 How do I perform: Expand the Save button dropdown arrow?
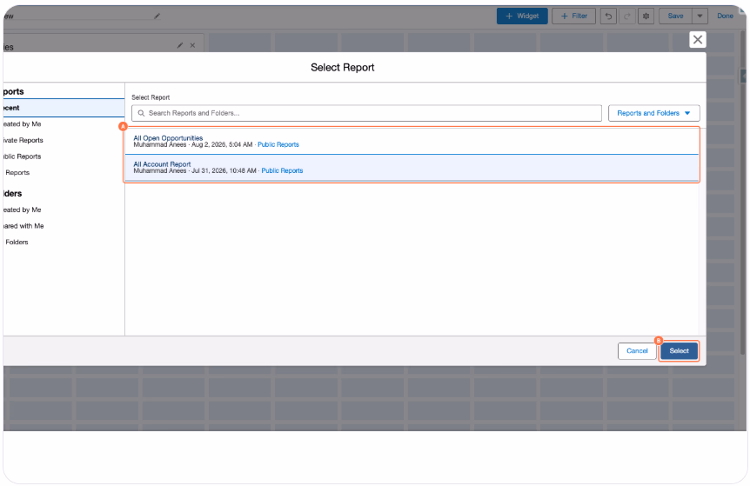point(700,17)
